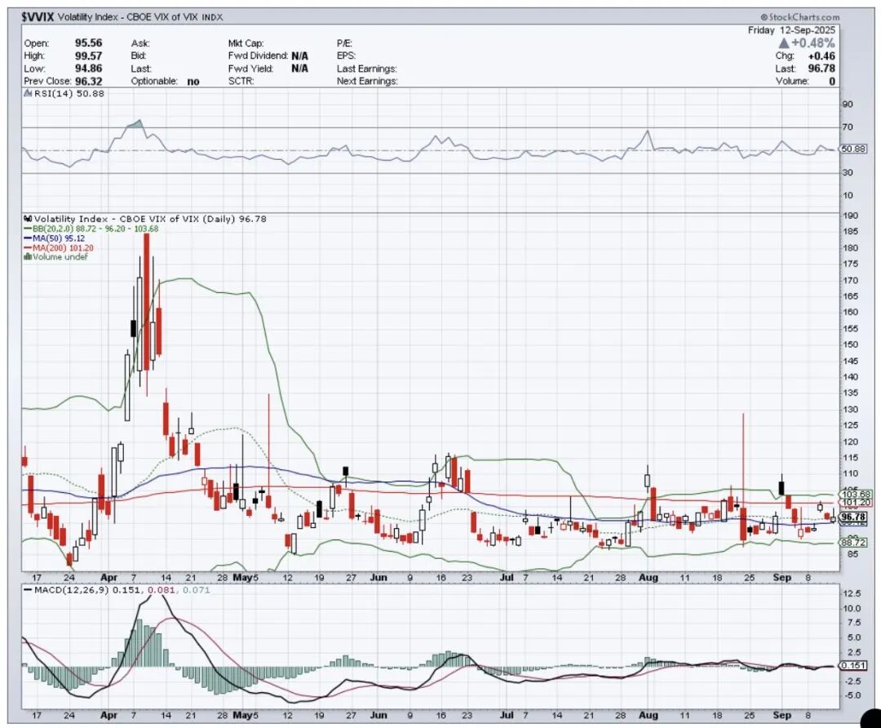881x728 pixels.
Task: Click the Volume value 0
Action: point(832,82)
